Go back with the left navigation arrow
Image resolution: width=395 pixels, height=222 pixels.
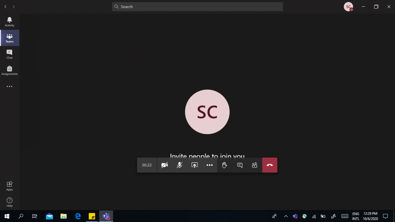pyautogui.click(x=5, y=6)
